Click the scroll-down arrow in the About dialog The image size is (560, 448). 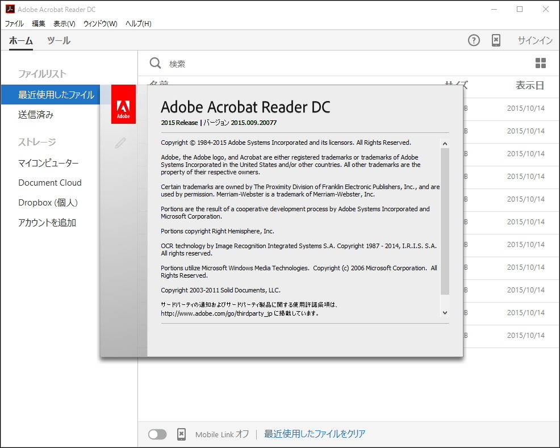(445, 313)
